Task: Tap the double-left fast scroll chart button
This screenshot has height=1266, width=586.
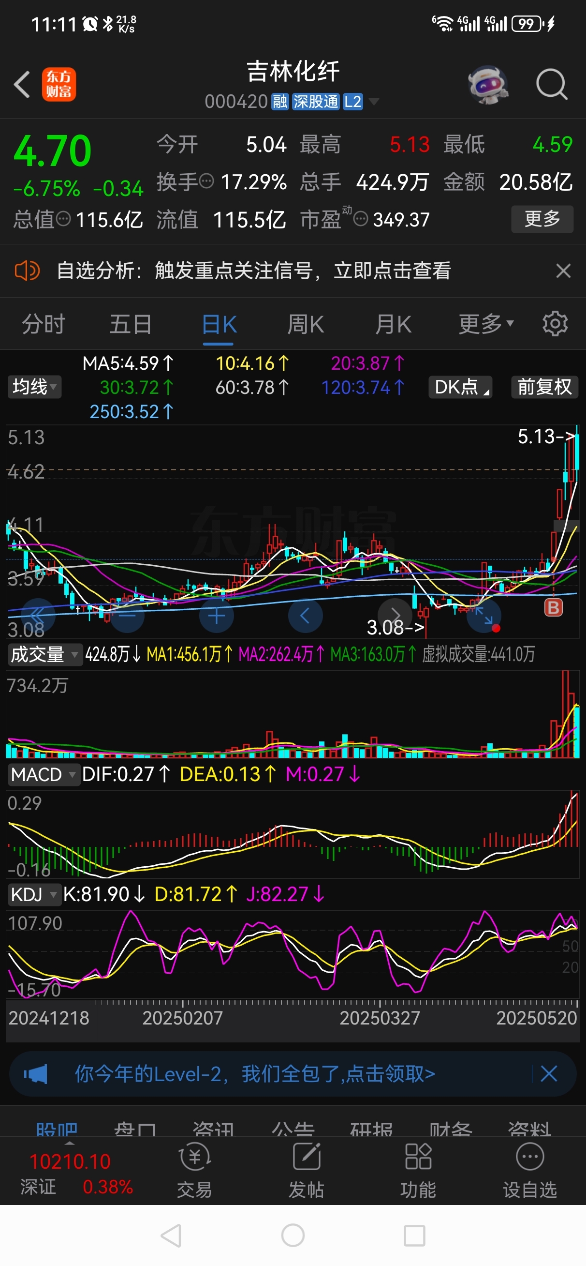Action: pyautogui.click(x=37, y=615)
